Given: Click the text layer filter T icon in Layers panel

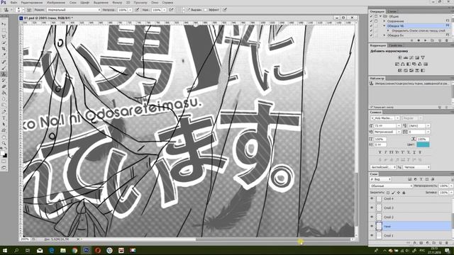Looking at the screenshot, I should (421, 179).
